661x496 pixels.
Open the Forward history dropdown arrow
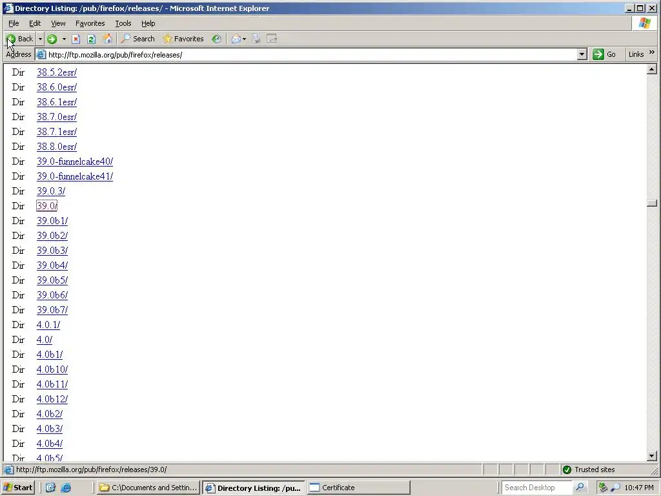click(64, 39)
